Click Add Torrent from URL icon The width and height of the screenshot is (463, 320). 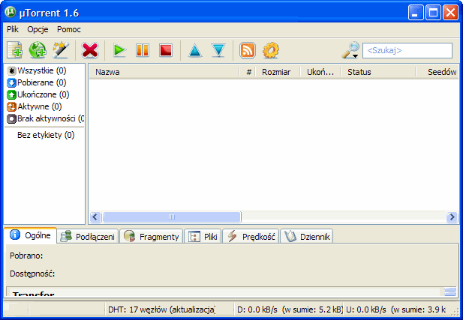coord(38,50)
